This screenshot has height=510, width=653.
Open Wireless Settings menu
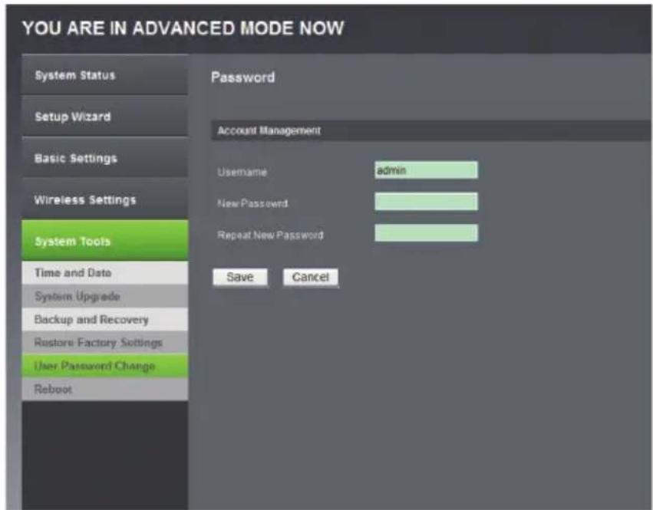(x=104, y=200)
